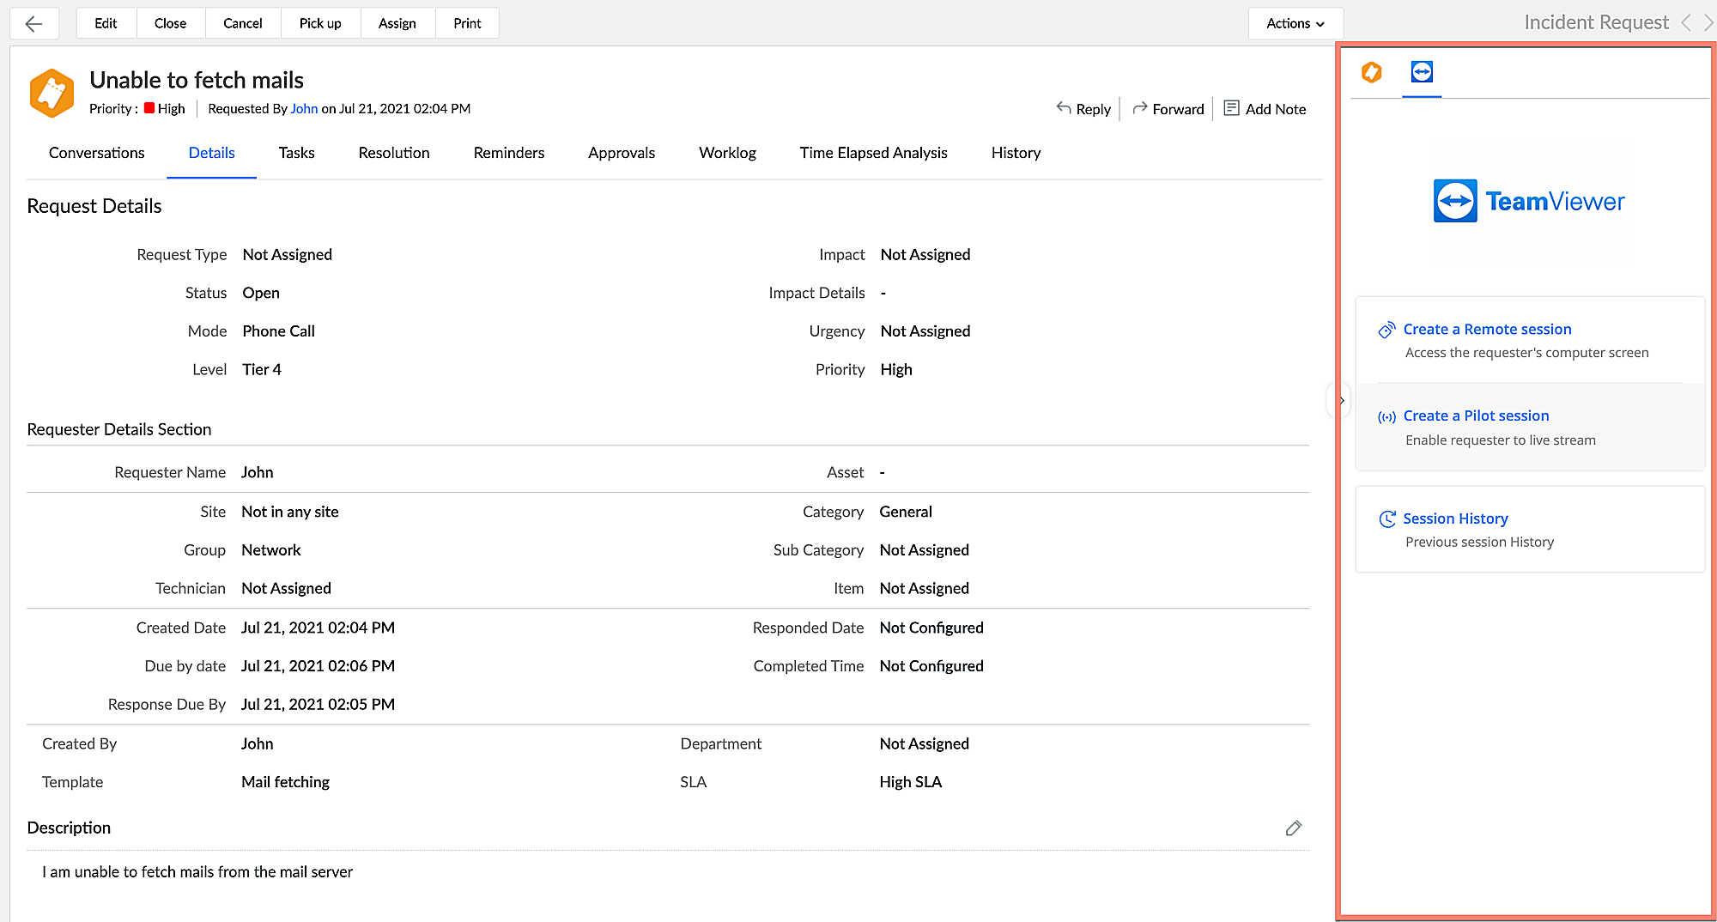Open the TeamViewer tab icon in side panel
Screen dimensions: 1717x922
coord(1422,72)
